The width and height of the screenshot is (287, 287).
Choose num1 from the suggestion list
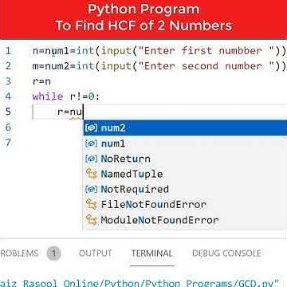click(x=185, y=143)
